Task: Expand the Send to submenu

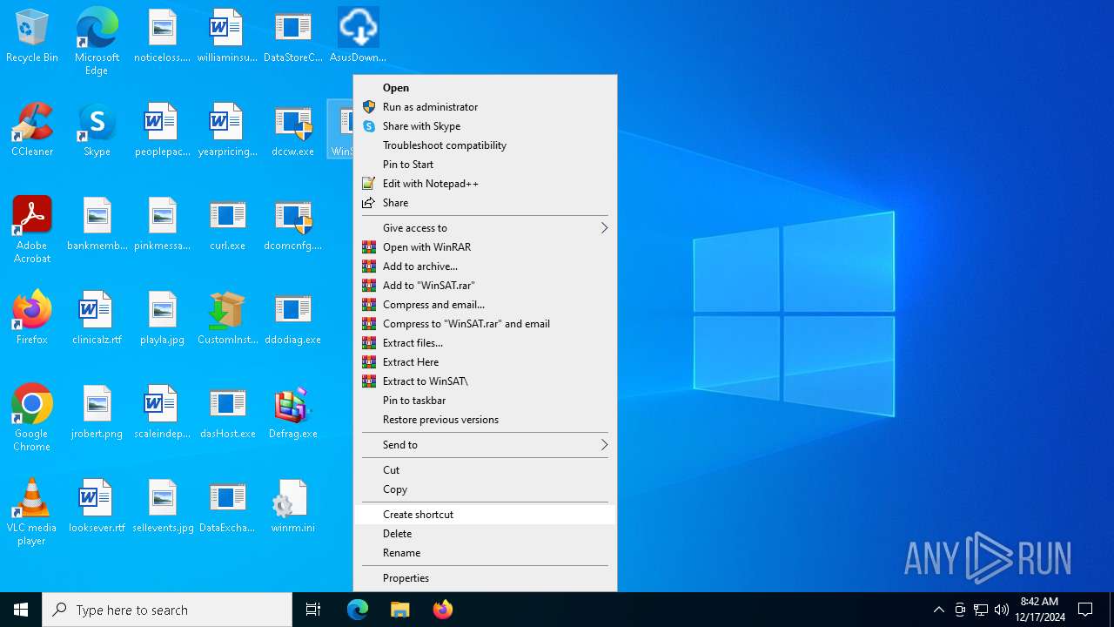Action: point(485,445)
